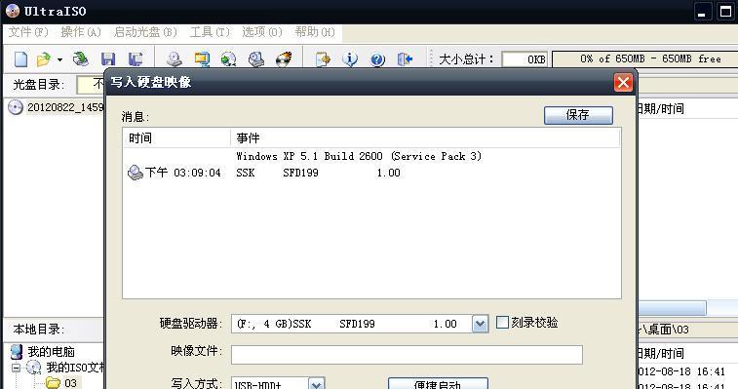This screenshot has height=389, width=738.
Task: Open file using the folder toolbar icon
Action: pyautogui.click(x=44, y=59)
